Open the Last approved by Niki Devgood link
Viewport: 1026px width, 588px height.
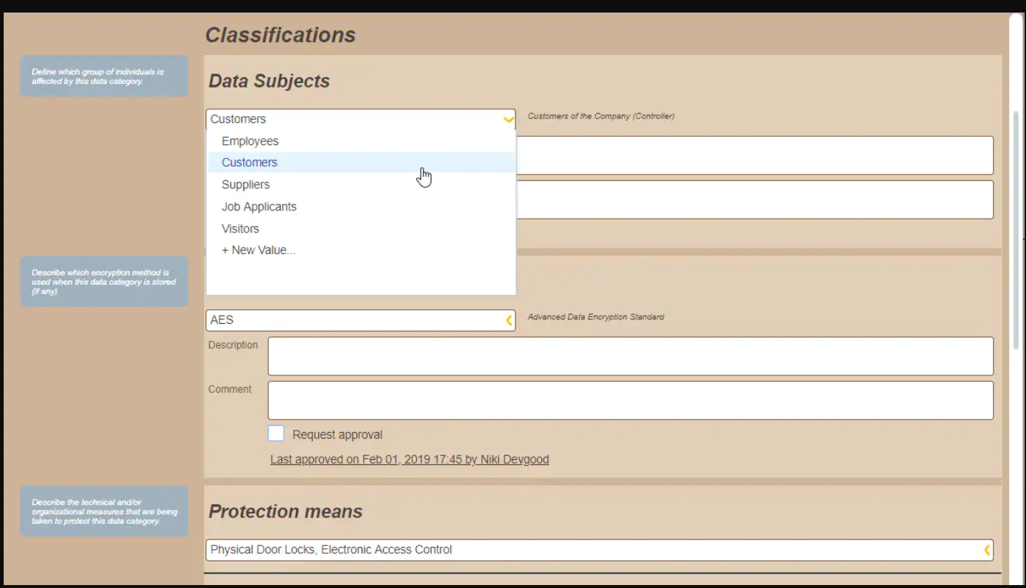(x=410, y=458)
